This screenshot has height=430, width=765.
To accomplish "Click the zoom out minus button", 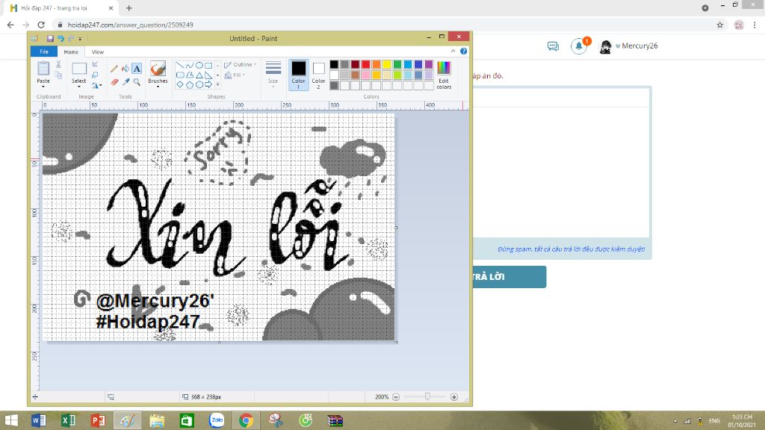I will click(396, 397).
